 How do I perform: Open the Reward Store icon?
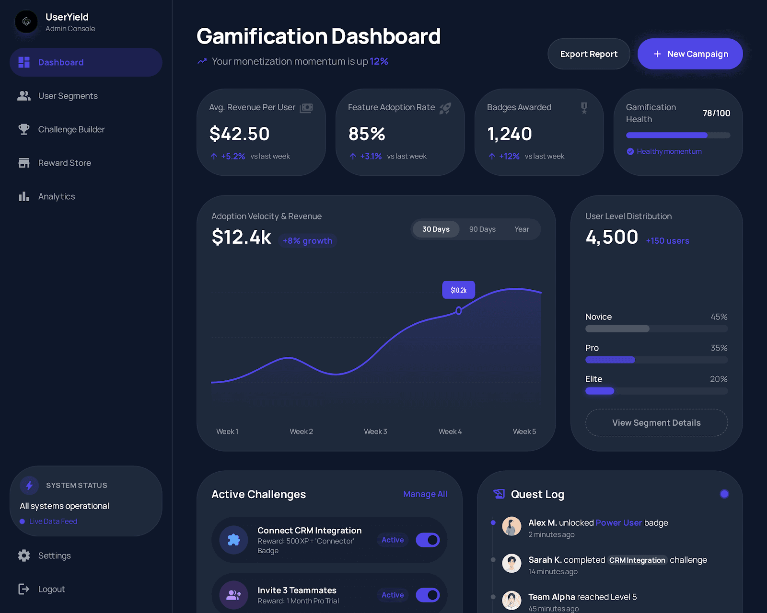tap(23, 163)
